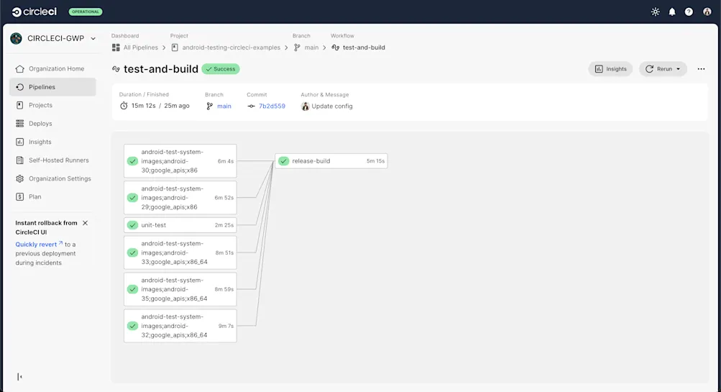Open the android-32 x86_64 job
The height and width of the screenshot is (392, 721).
pyautogui.click(x=180, y=326)
